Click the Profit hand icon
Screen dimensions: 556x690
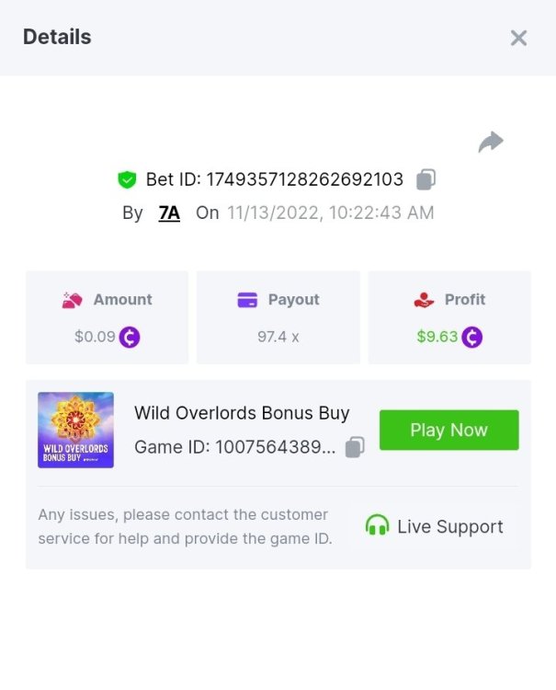(x=425, y=300)
